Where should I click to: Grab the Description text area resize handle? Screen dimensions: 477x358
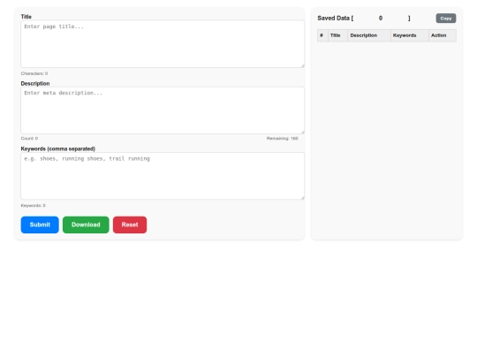[x=302, y=132]
